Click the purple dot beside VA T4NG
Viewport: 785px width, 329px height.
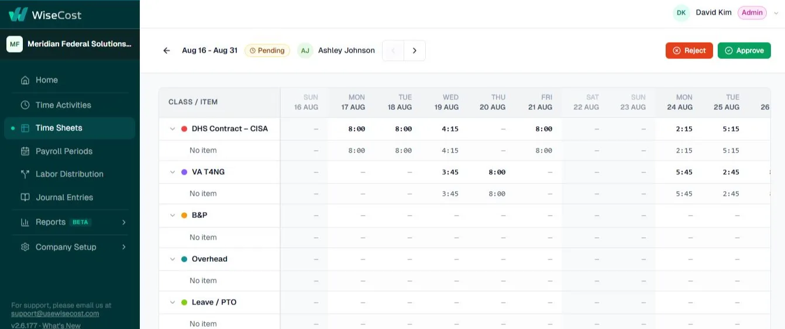(x=184, y=172)
